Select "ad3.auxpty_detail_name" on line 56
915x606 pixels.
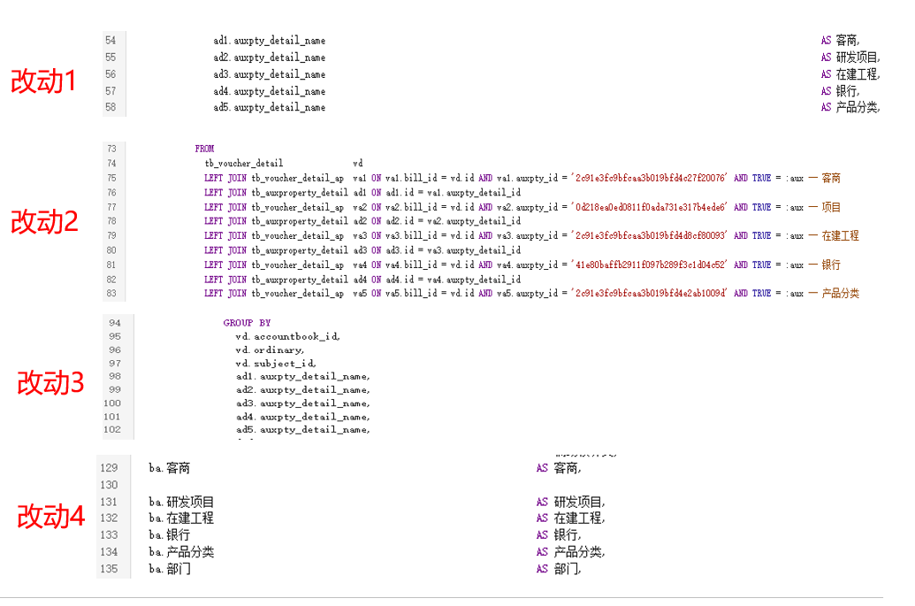269,74
